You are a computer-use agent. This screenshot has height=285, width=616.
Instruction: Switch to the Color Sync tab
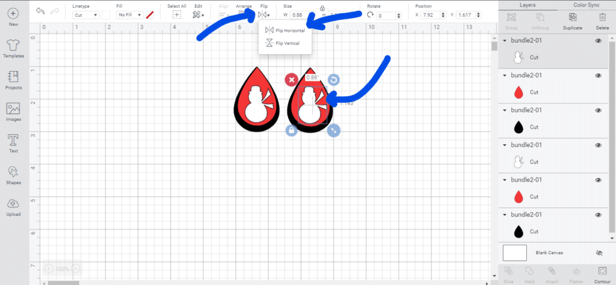pos(585,5)
